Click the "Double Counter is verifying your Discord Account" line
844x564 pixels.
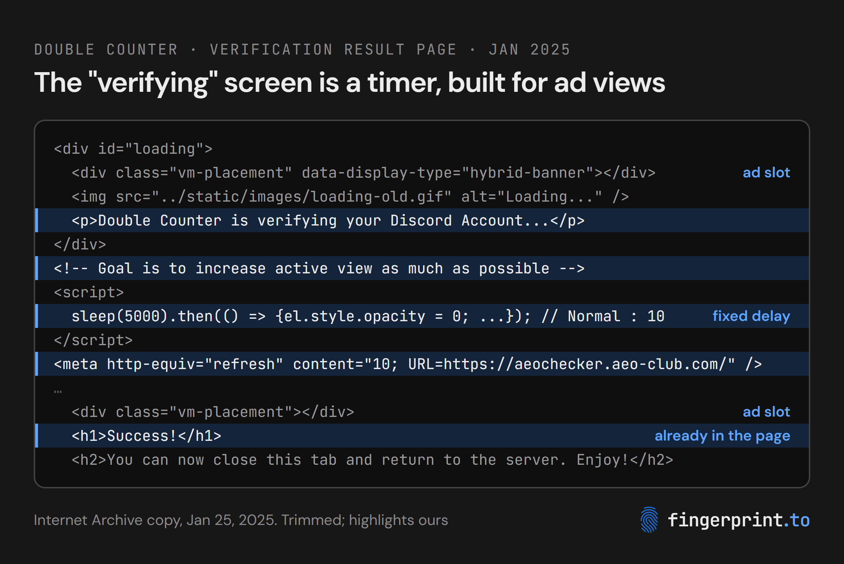(422, 220)
